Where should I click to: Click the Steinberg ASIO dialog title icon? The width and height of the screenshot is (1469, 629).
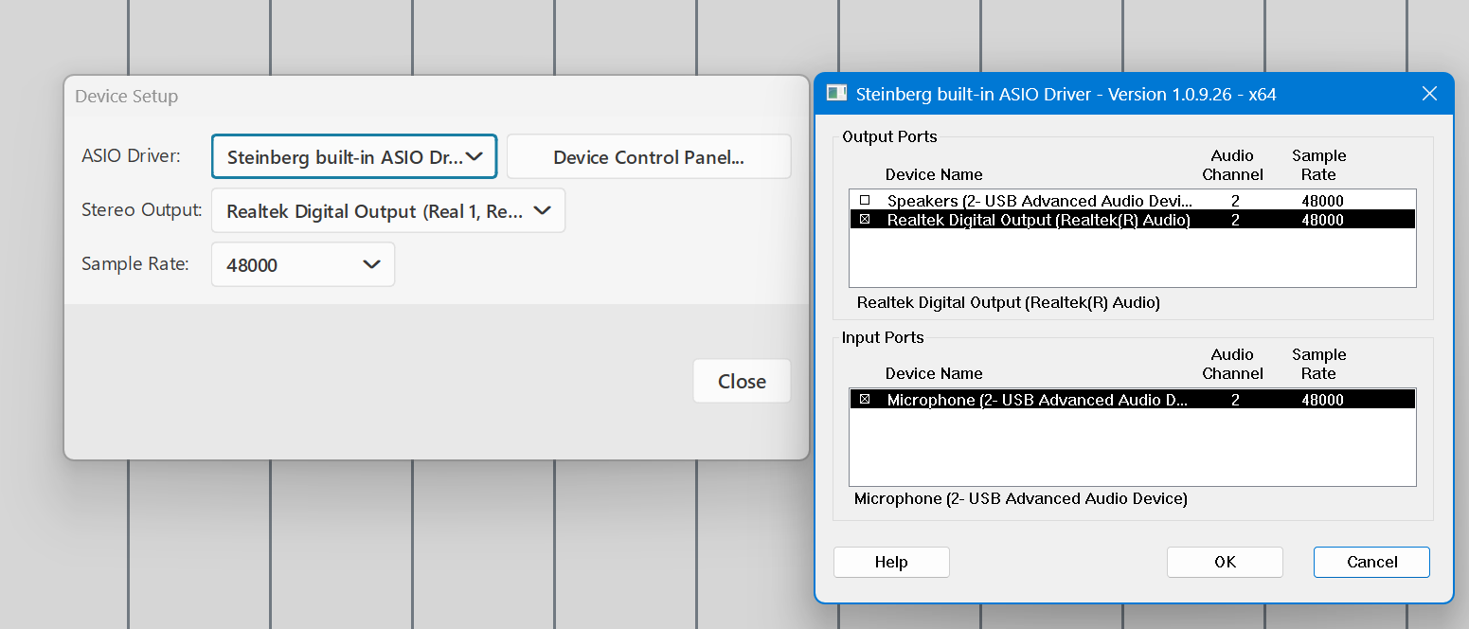[836, 93]
